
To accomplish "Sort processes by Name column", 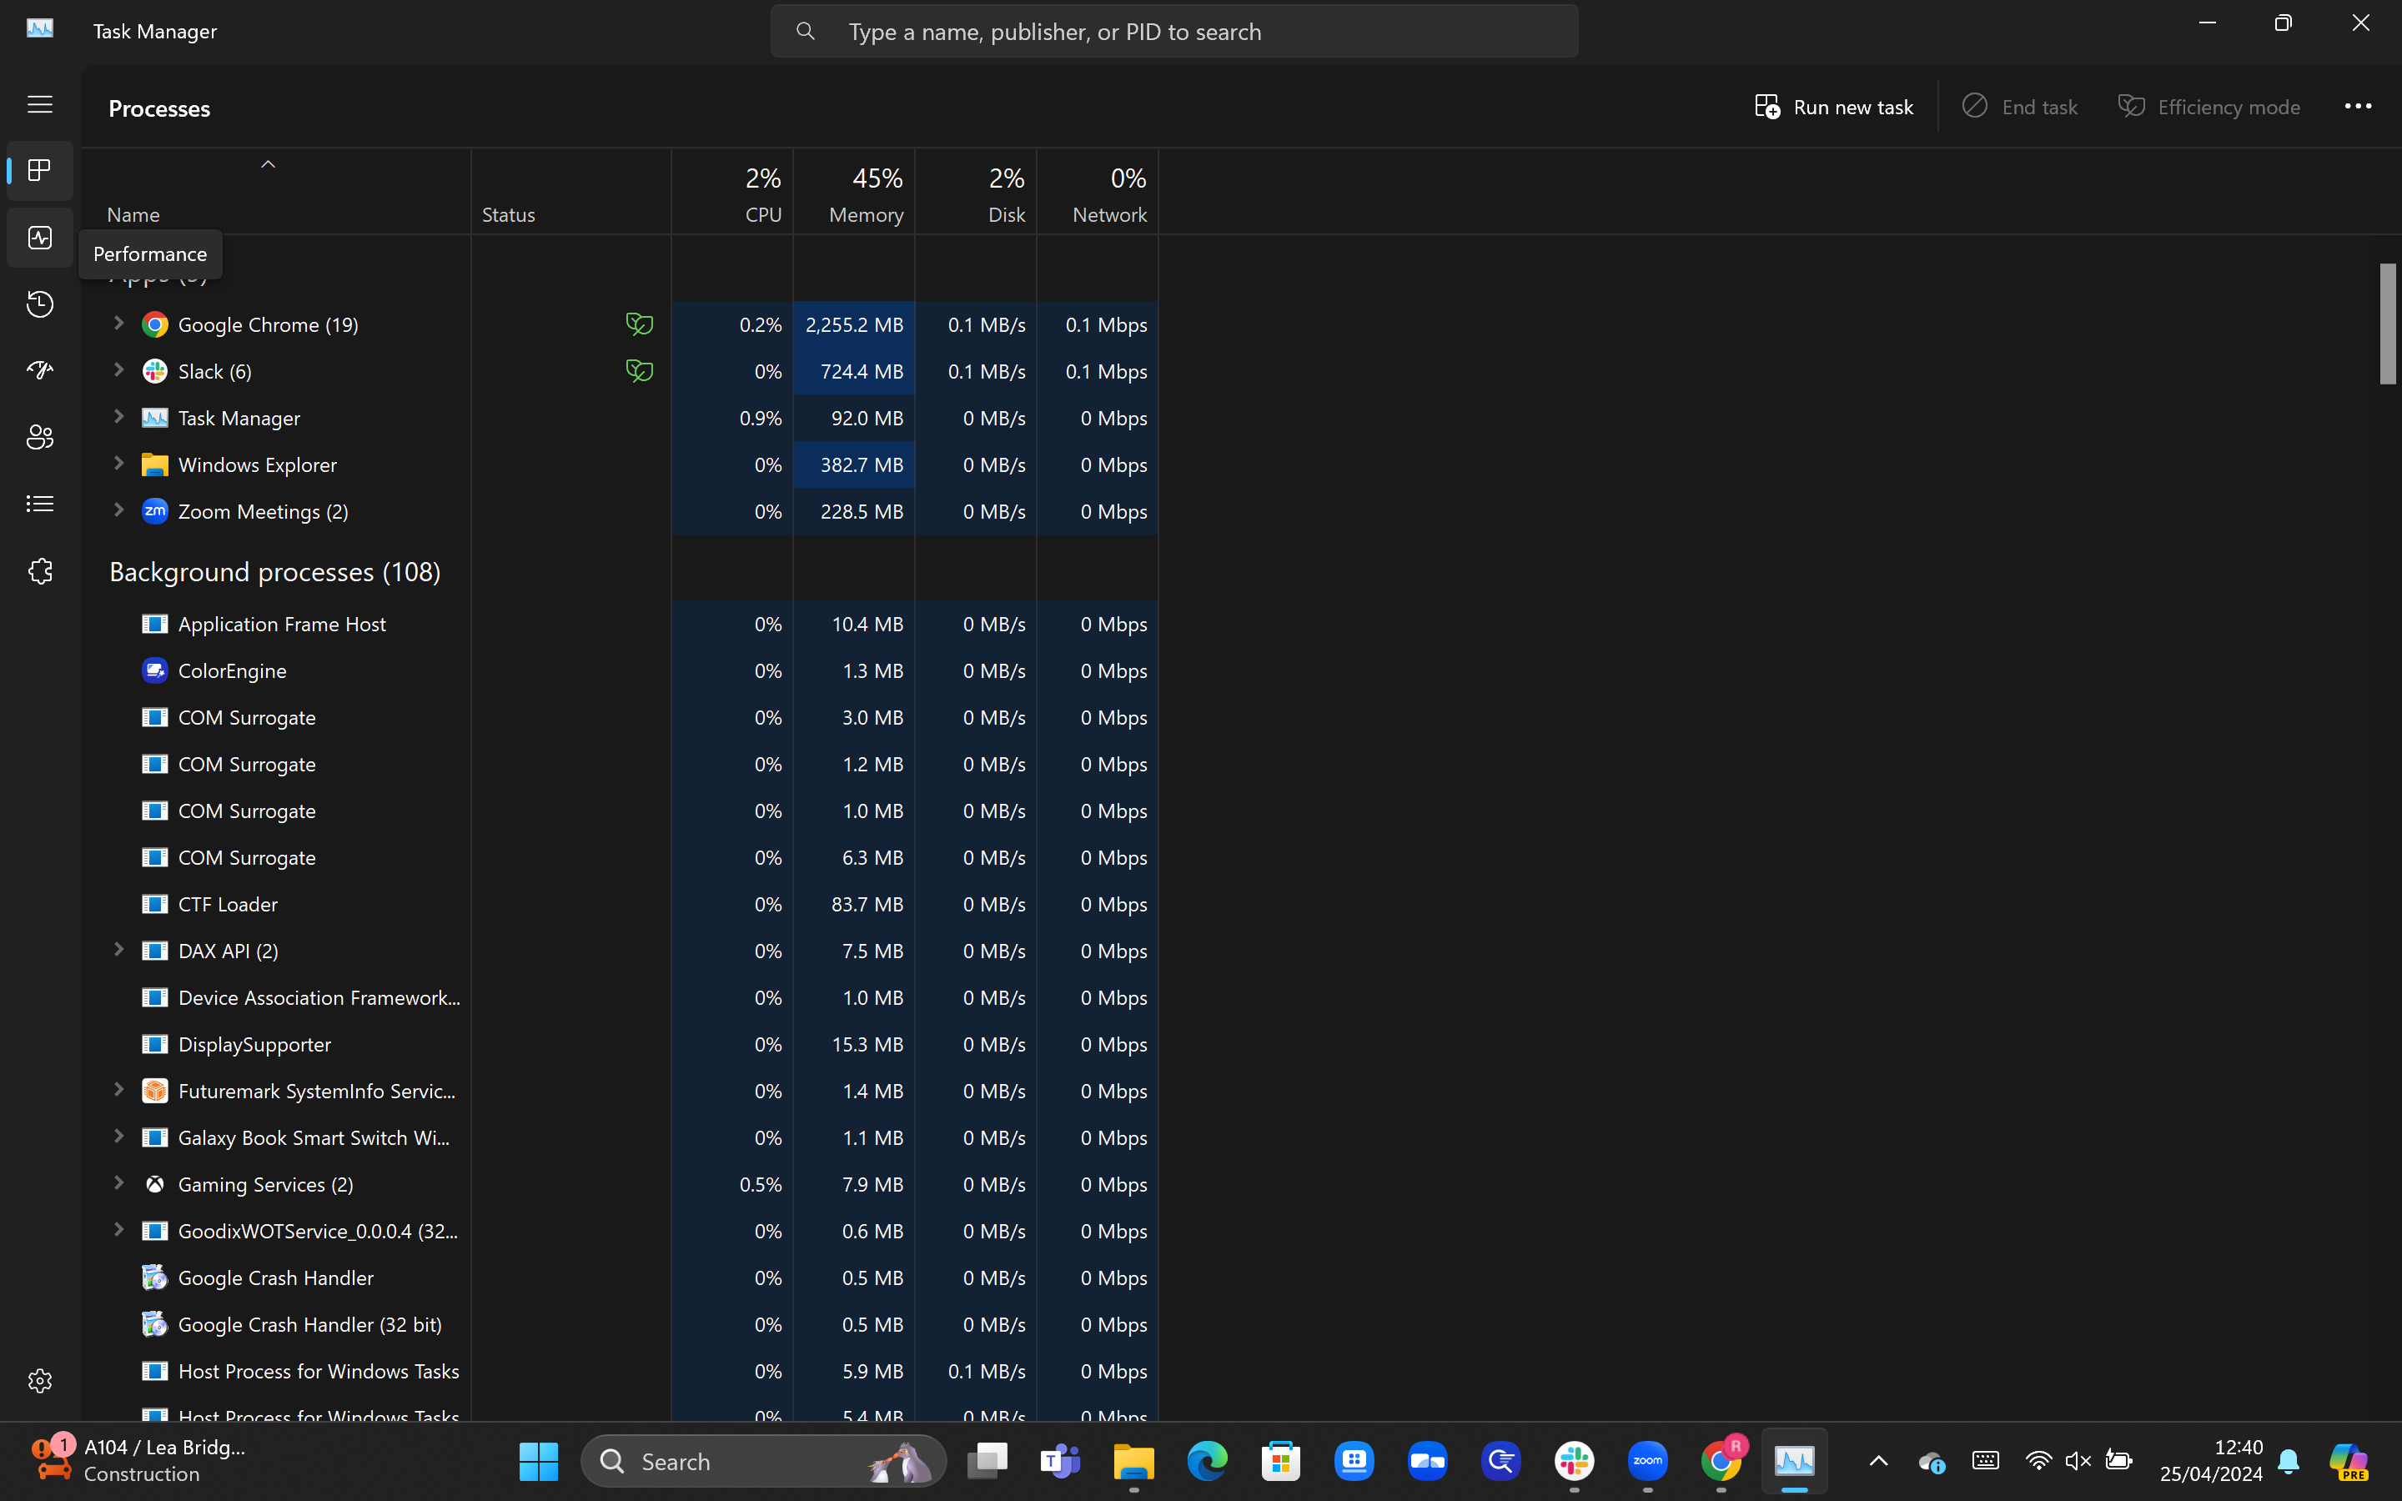I will [276, 192].
